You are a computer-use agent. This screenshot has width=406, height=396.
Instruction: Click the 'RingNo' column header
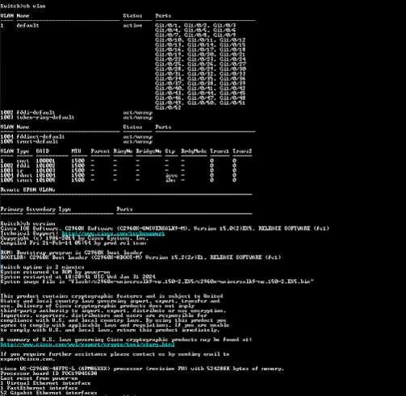[x=123, y=151]
